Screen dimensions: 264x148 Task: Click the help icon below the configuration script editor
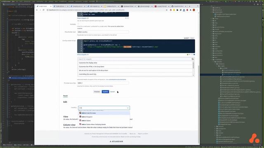pos(194,55)
